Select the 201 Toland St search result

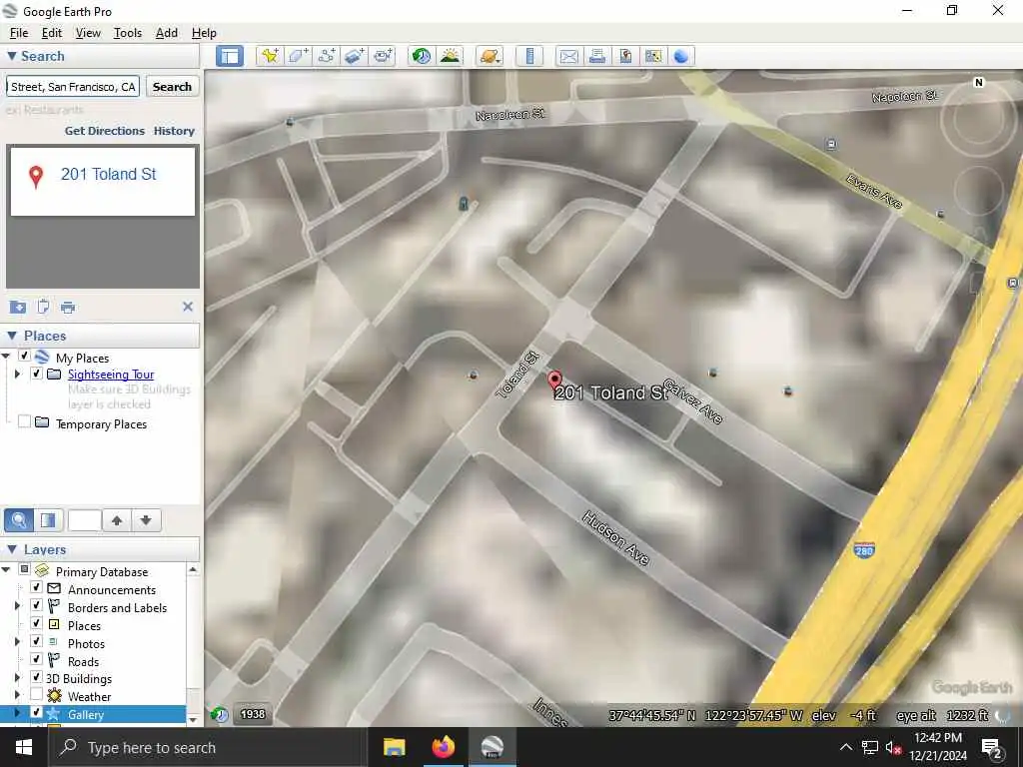(103, 182)
